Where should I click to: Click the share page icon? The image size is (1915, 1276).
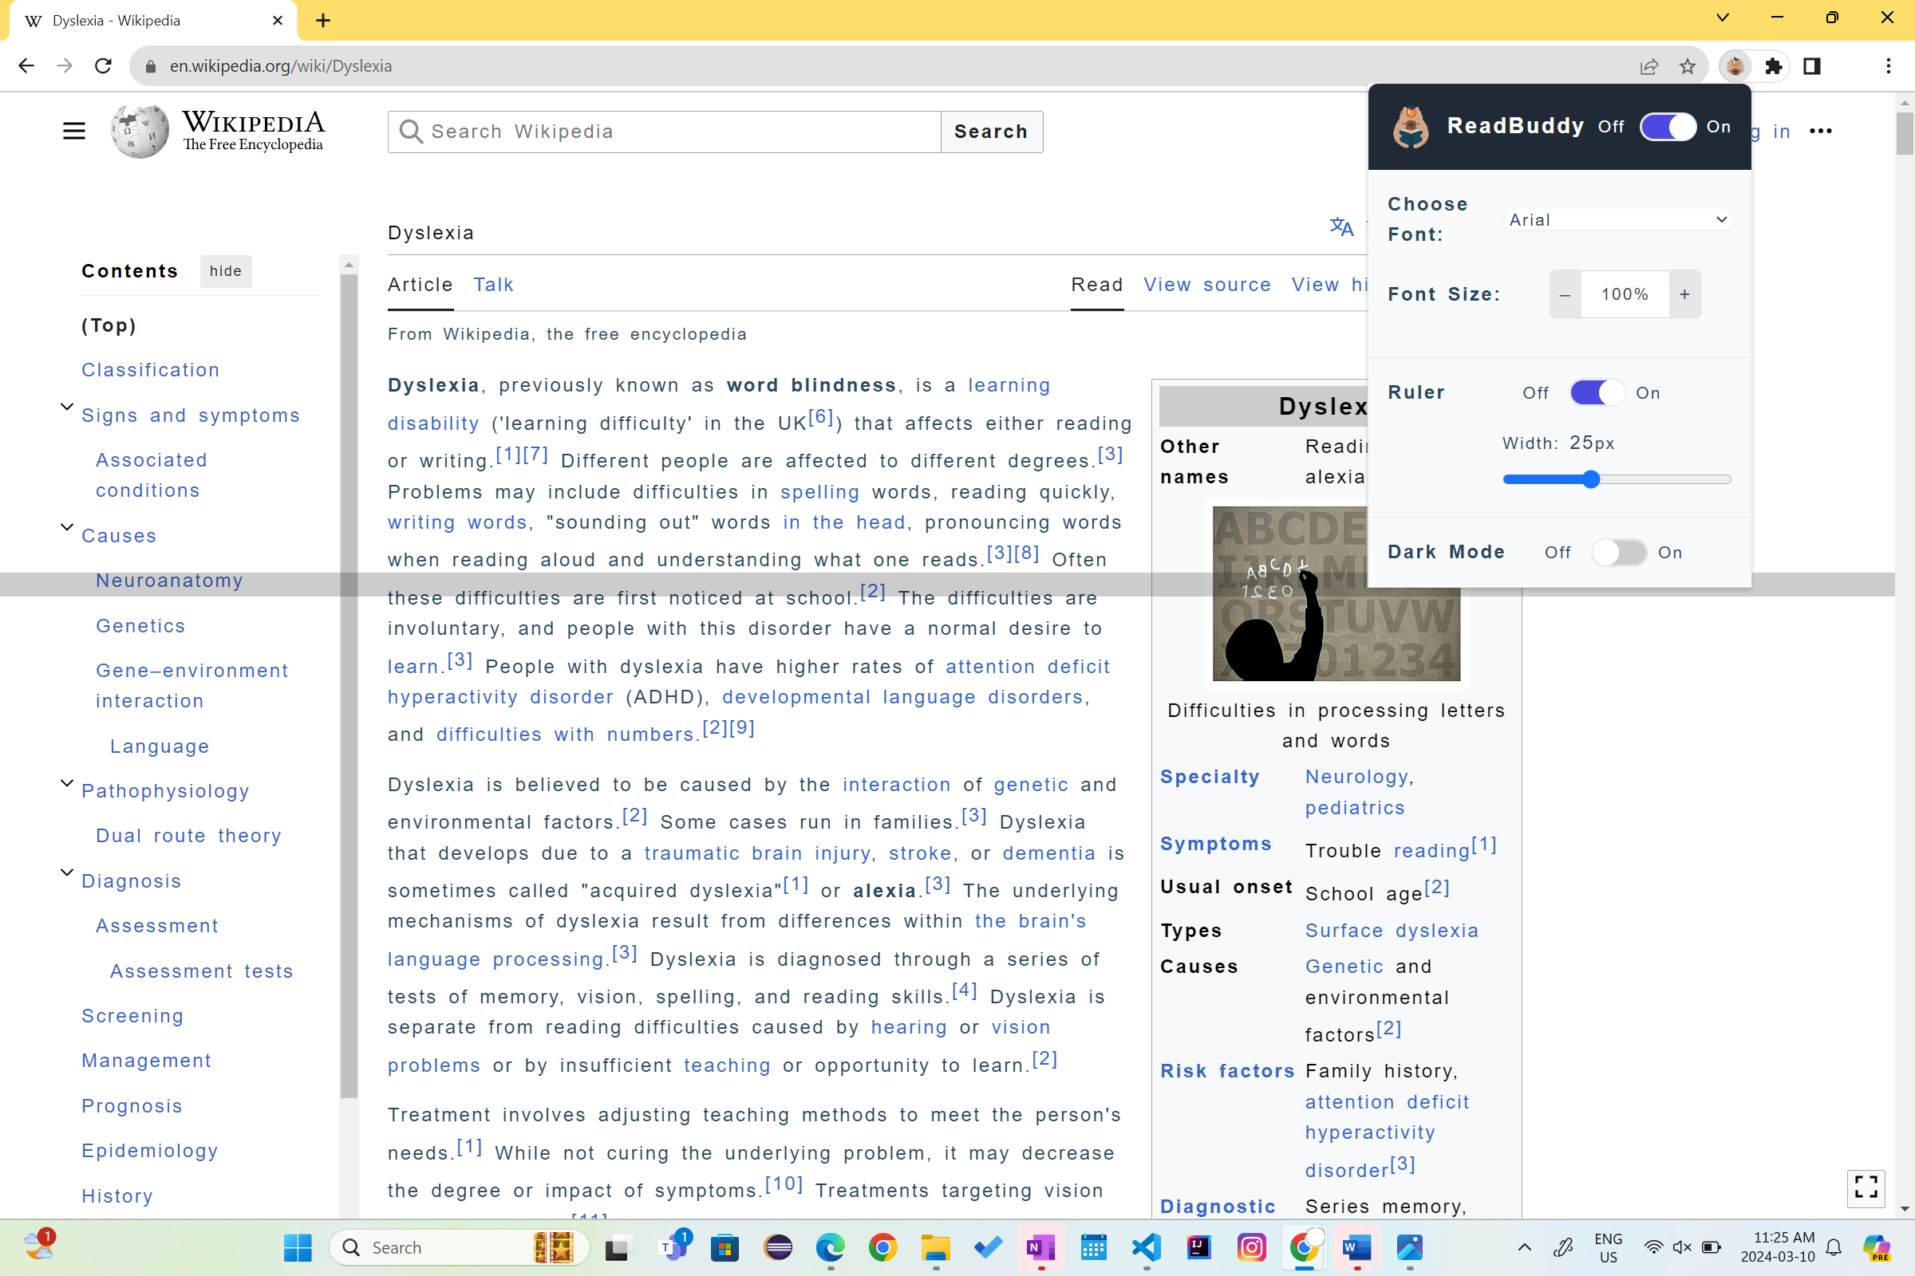1648,66
